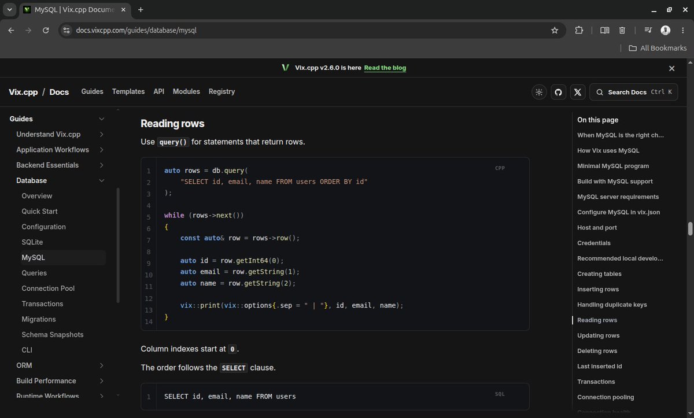The image size is (694, 418).
Task: Dismiss the Vix.cpp v2.6.0 announcement banner
Action: 672,68
